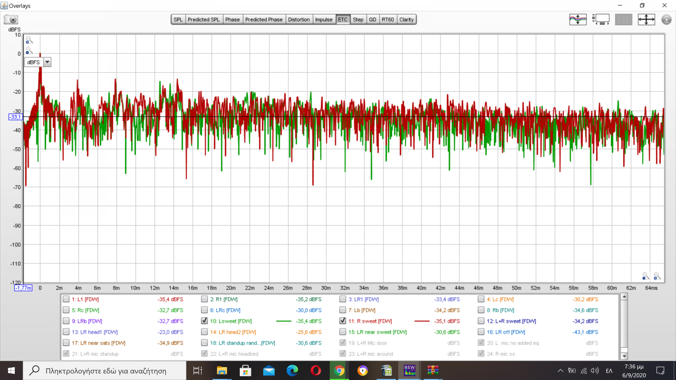Open Task View on taskbar

point(198,370)
